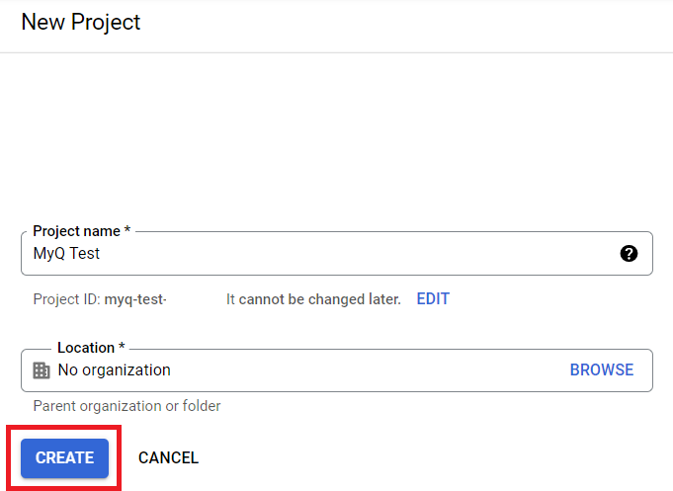This screenshot has width=673, height=491.
Task: Click EDIT next to Project ID
Action: click(433, 299)
